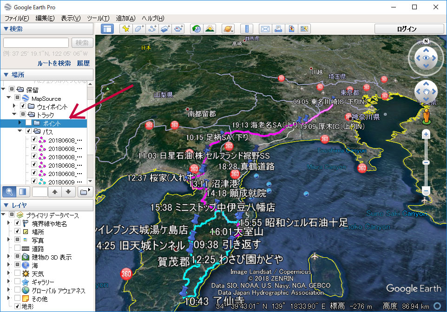Click the ログイン button

(409, 29)
